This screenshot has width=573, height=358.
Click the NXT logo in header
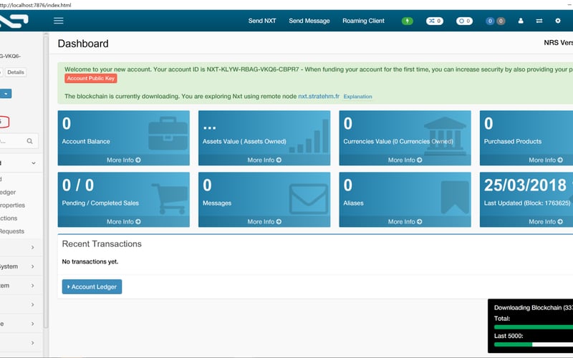14,21
